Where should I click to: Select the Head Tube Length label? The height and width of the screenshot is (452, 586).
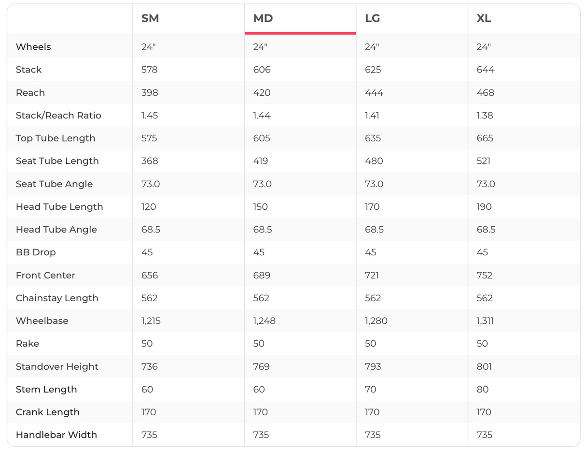(x=59, y=207)
